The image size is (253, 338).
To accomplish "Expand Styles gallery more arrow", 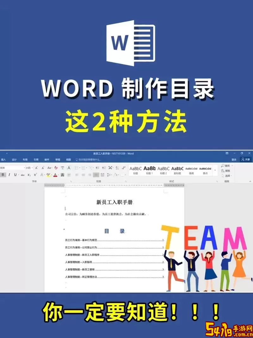I will 215,170.
